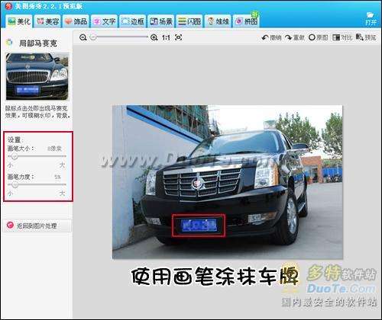Click the zoom in magnifier icon
This screenshot has width=382, height=320.
154,37
